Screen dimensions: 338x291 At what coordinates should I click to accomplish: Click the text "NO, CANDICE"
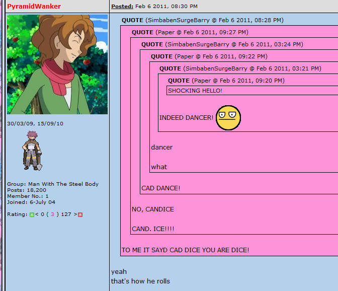pyautogui.click(x=153, y=209)
